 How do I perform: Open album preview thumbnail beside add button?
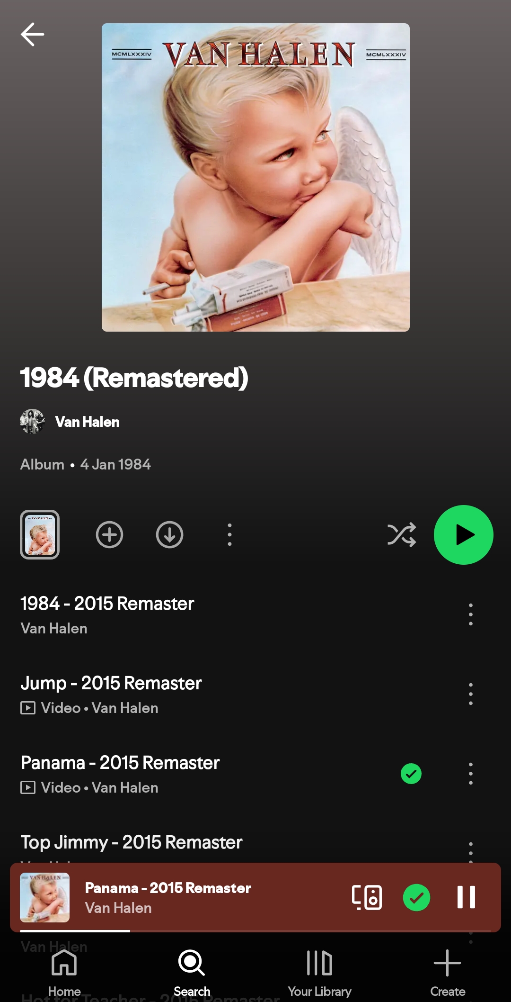tap(40, 535)
